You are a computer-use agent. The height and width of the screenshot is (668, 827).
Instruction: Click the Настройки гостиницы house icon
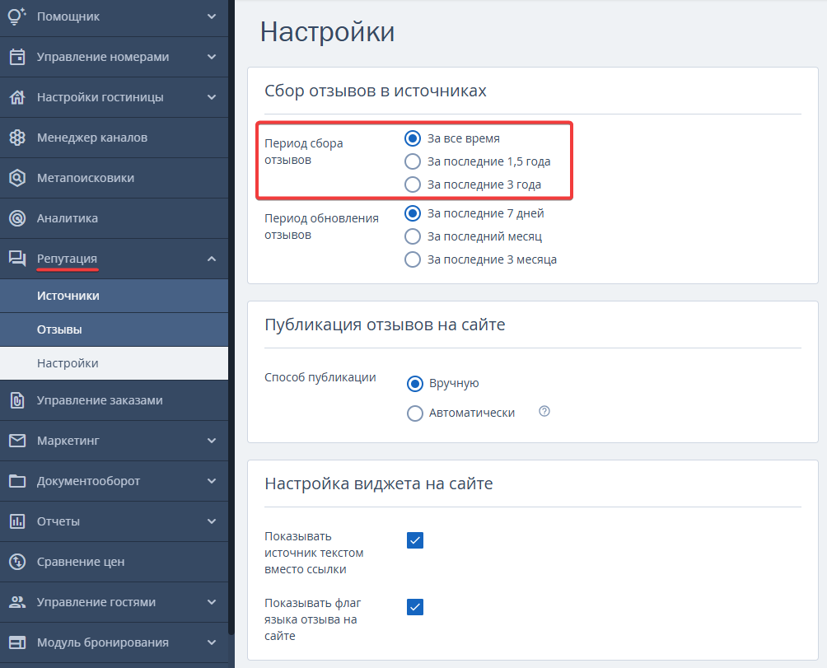[x=17, y=97]
